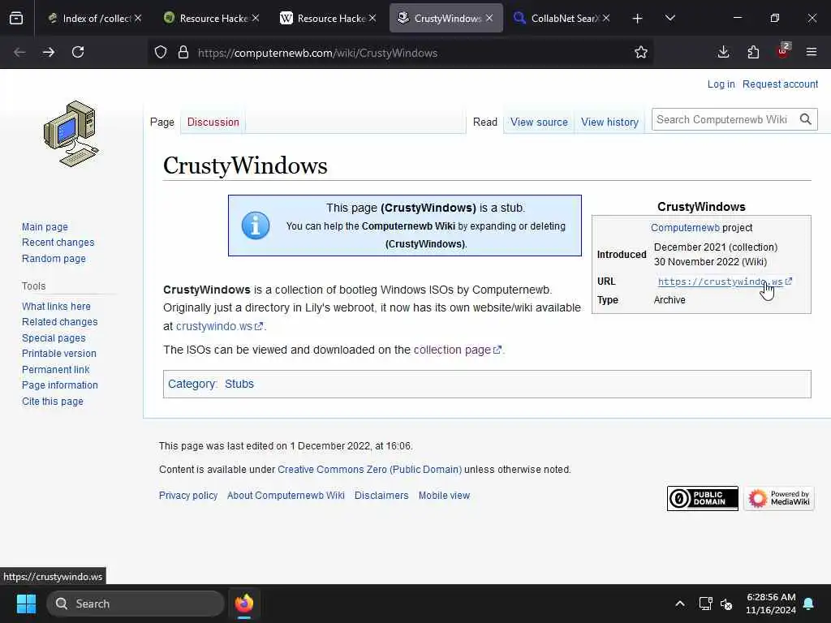
Task: Open Firefox application menu
Action: pos(812,52)
